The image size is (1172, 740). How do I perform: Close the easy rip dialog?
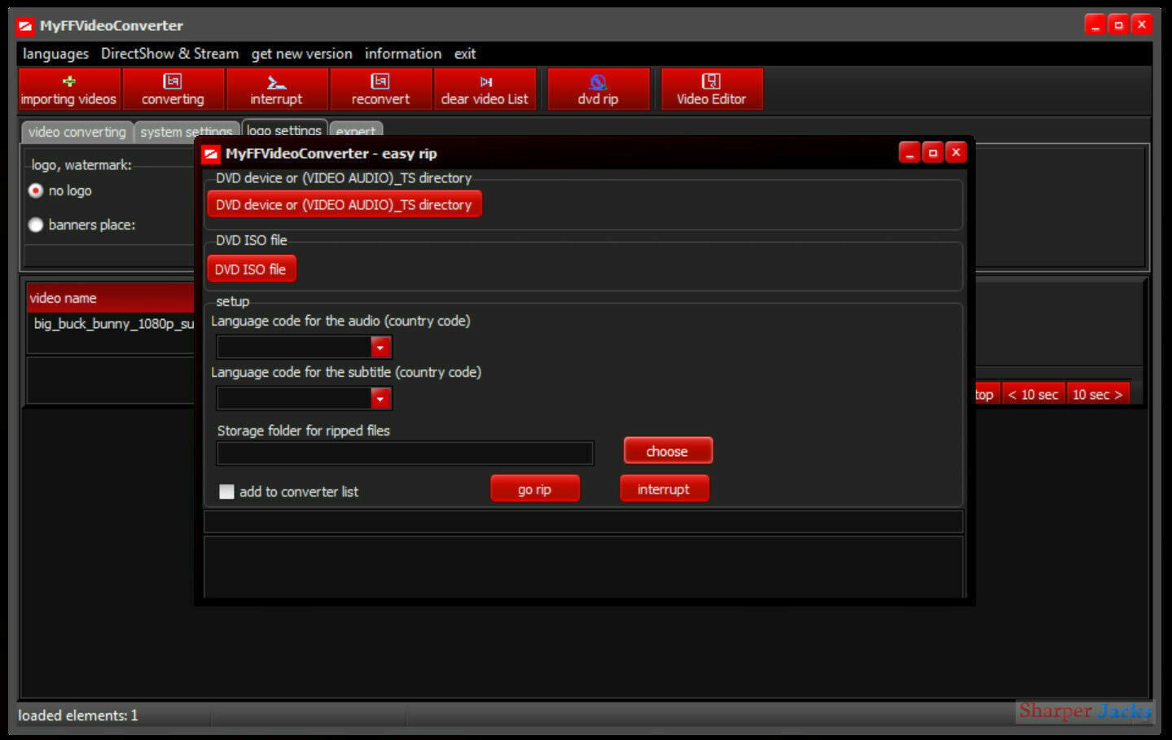tap(956, 152)
